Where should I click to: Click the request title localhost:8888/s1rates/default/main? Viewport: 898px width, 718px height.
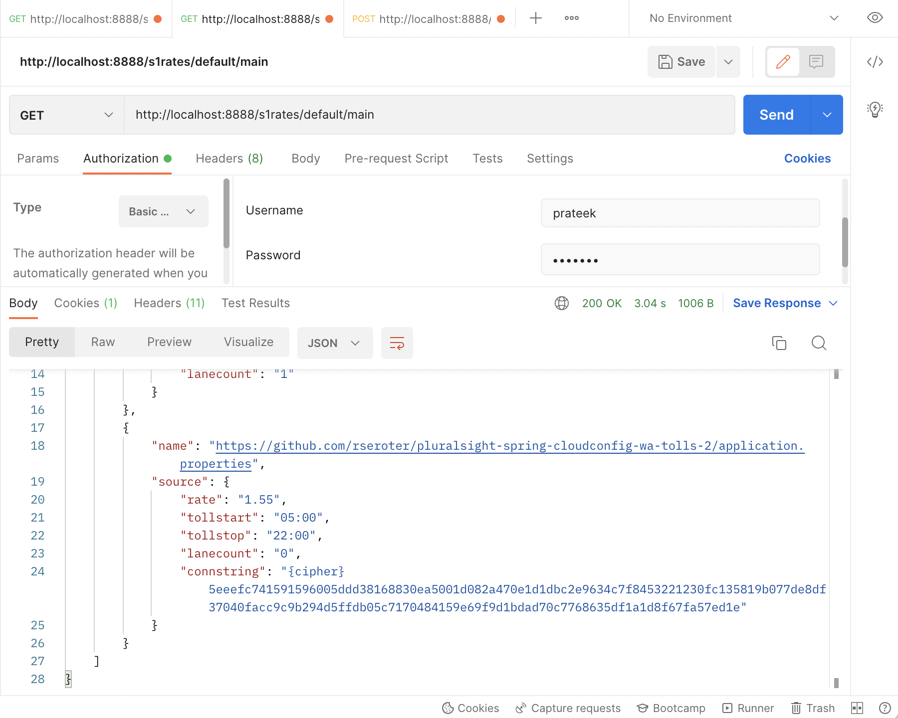144,62
